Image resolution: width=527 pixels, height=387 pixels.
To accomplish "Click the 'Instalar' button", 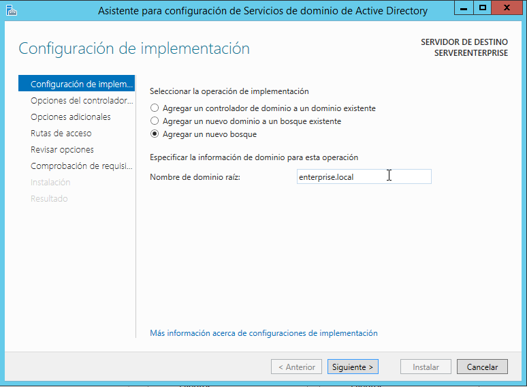I will [426, 367].
